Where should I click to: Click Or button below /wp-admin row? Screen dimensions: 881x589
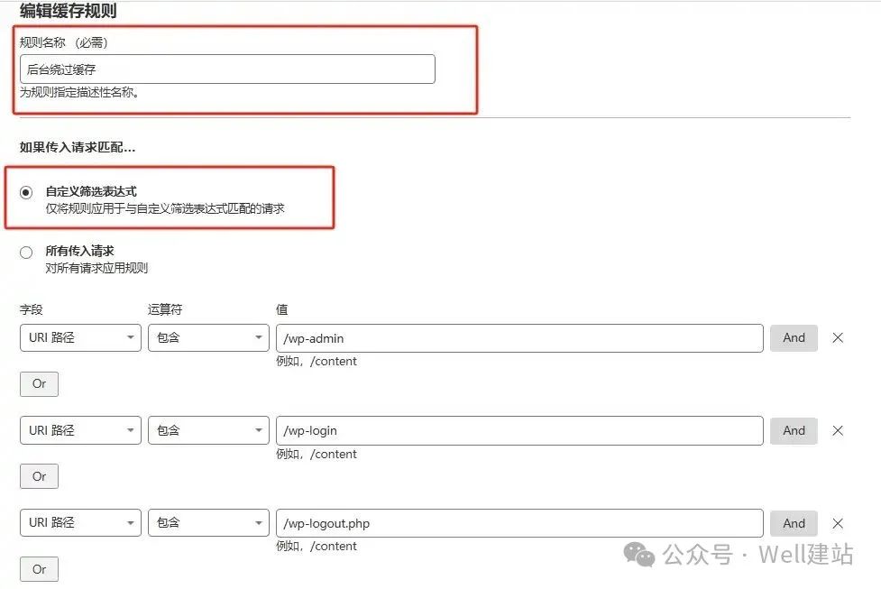[39, 384]
